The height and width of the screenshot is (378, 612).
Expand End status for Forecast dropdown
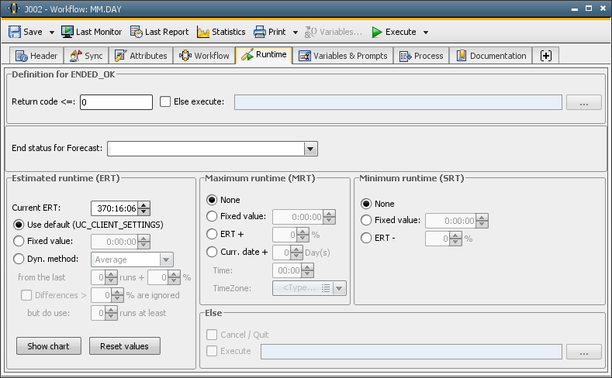[310, 149]
